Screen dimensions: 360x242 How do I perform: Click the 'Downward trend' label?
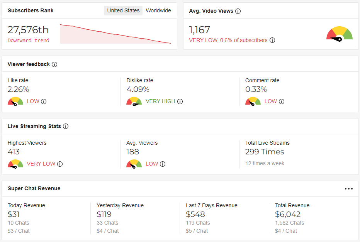(29, 41)
